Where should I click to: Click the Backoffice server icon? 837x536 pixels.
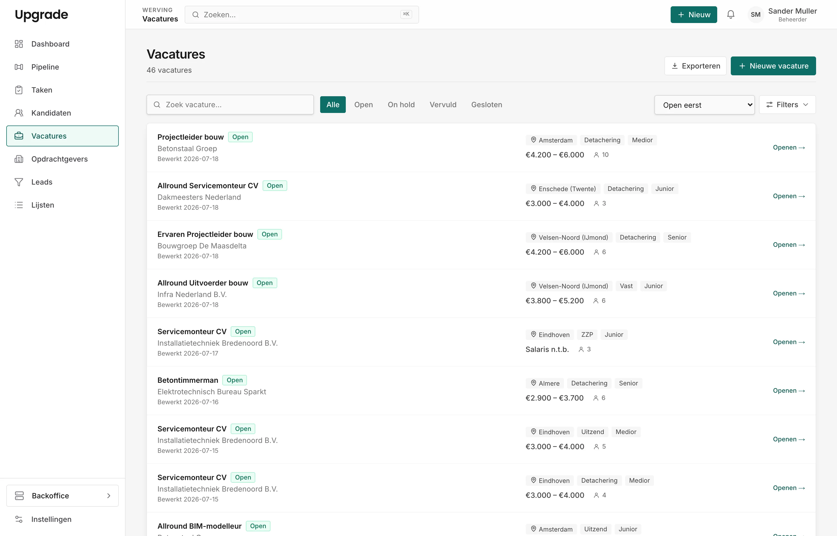[x=20, y=496]
